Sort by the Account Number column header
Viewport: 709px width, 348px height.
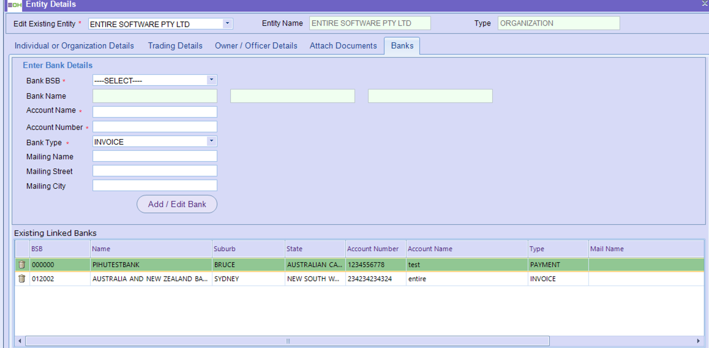tap(373, 249)
